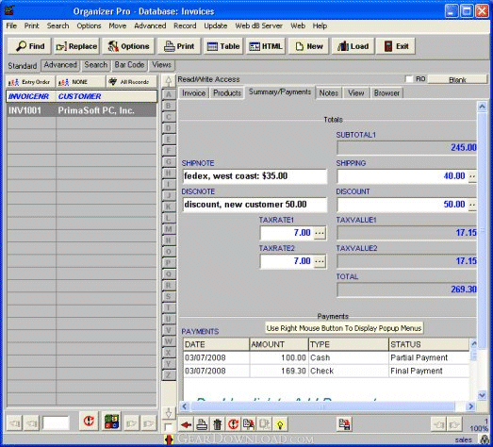Click the CUSTOMER column header
The width and height of the screenshot is (493, 447).
pos(107,96)
